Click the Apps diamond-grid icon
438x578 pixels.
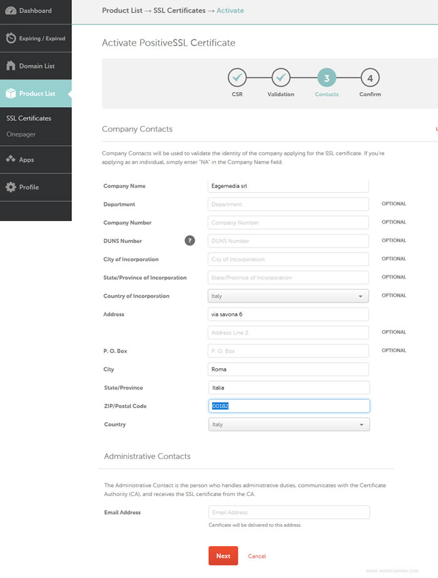(x=10, y=160)
